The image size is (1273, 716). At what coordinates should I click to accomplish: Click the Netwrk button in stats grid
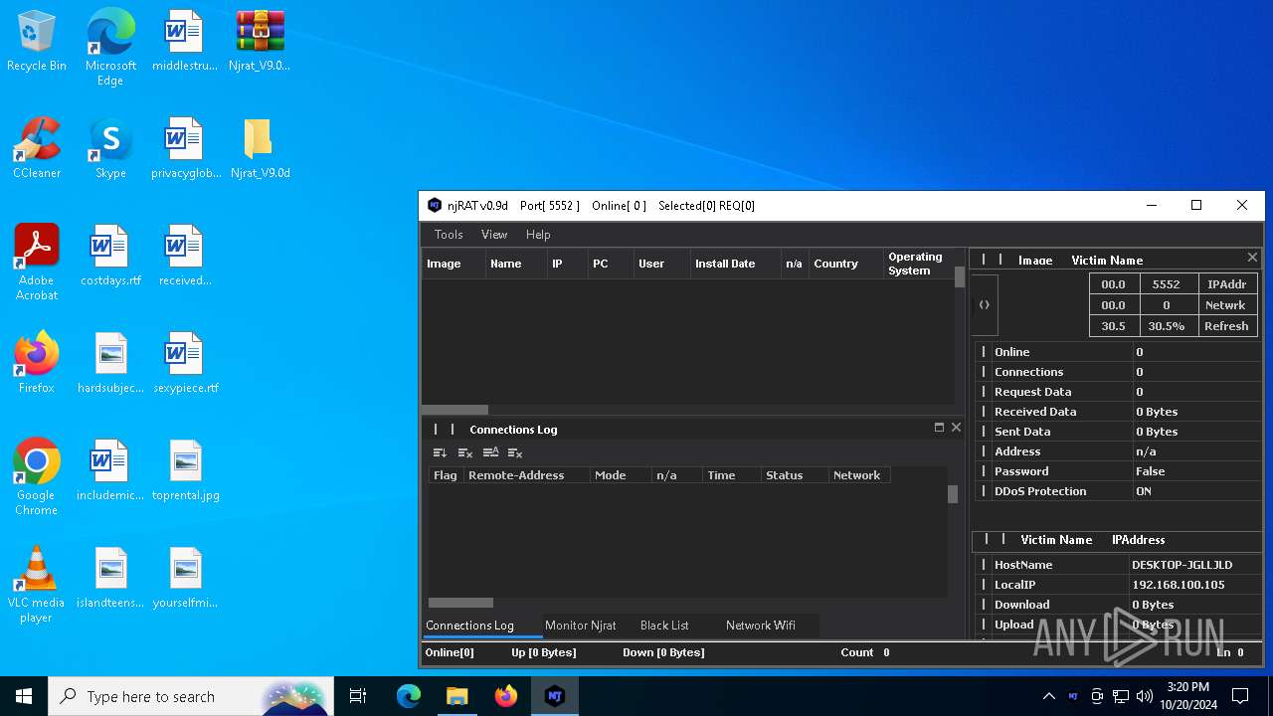(1226, 305)
